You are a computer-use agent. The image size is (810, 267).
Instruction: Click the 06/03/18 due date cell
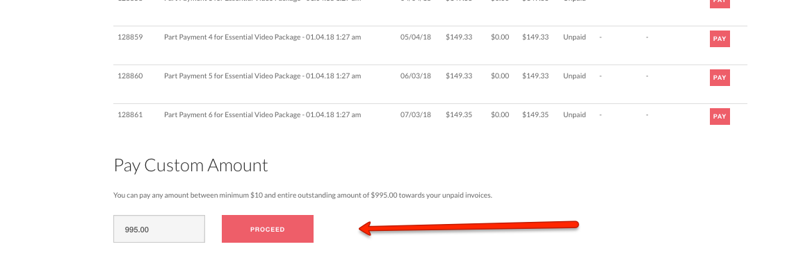(x=415, y=76)
